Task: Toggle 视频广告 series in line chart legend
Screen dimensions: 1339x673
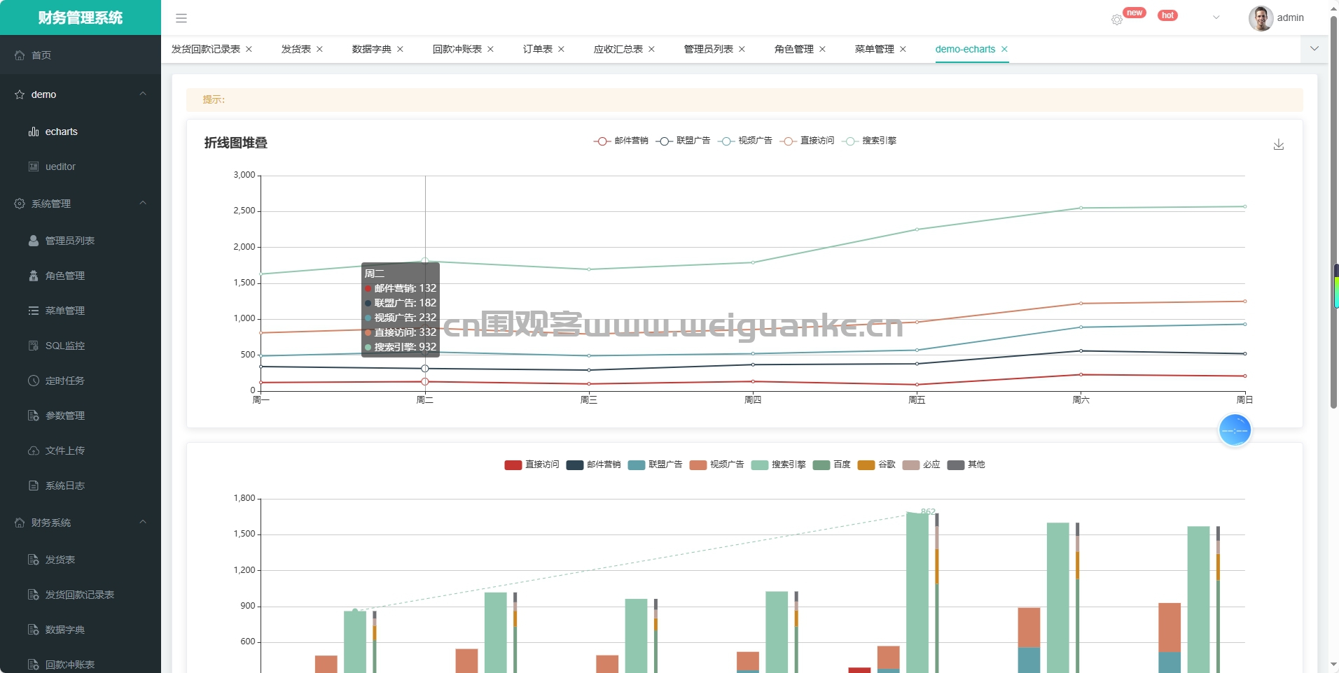Action: tap(744, 141)
